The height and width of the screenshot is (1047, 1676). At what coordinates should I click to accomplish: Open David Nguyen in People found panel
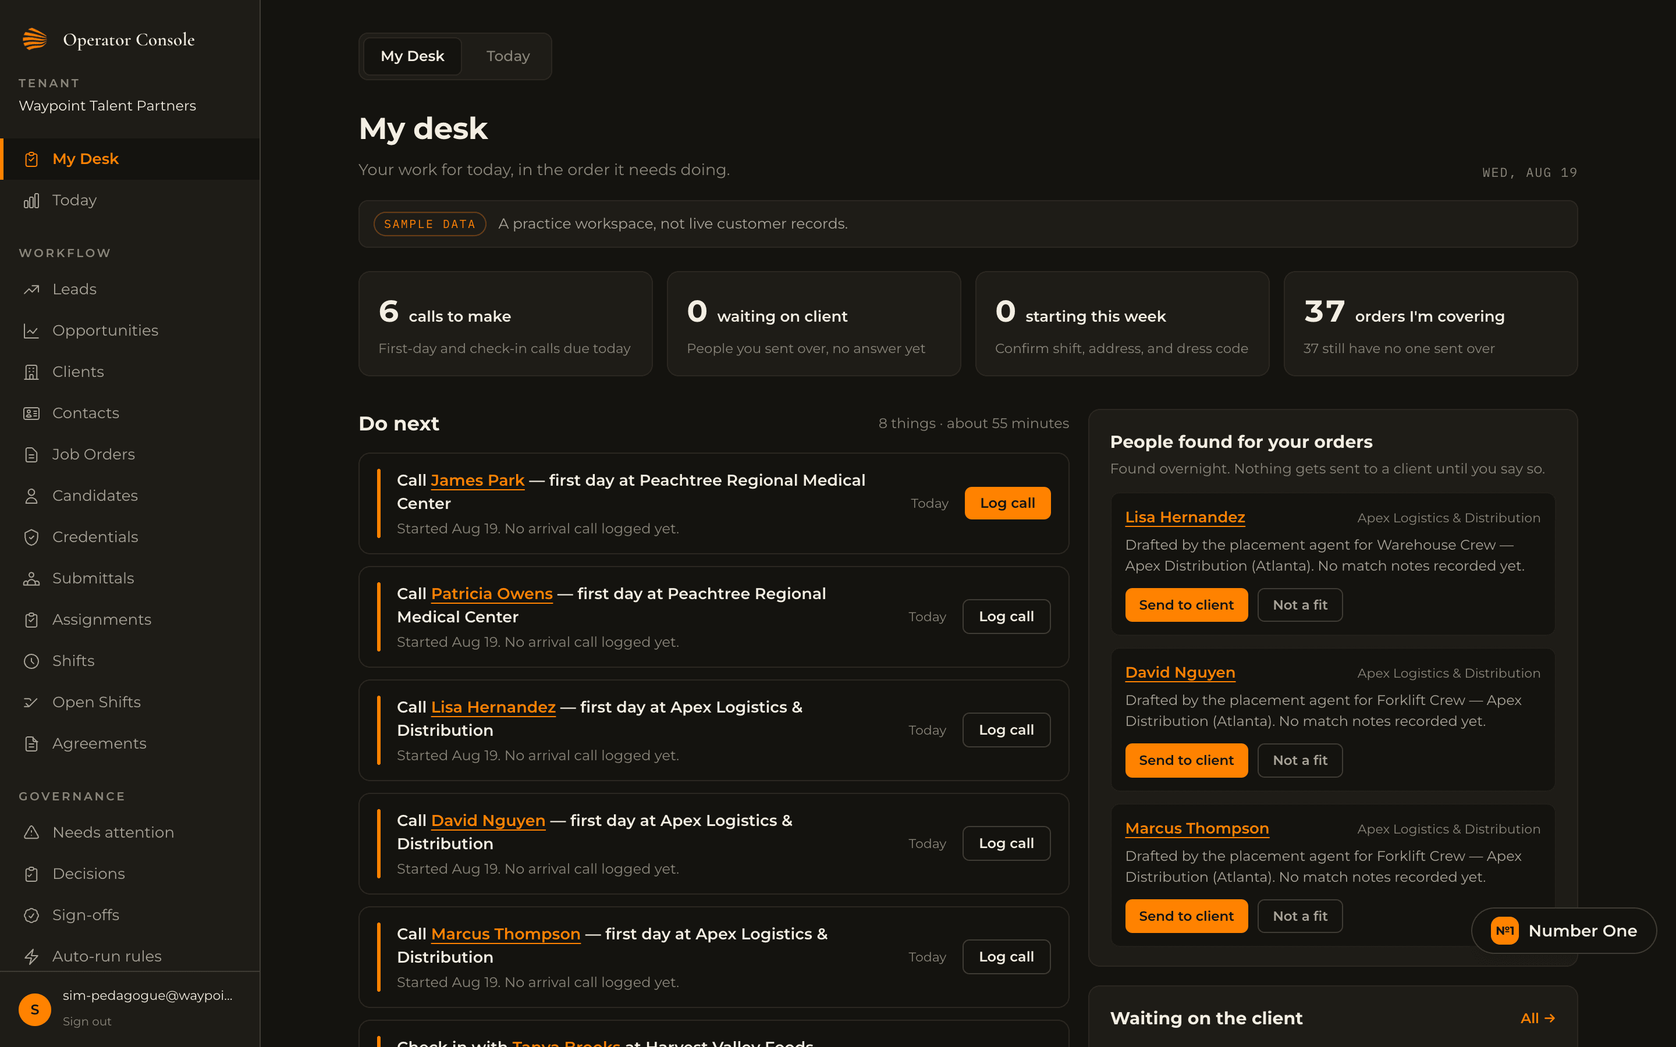click(x=1180, y=672)
